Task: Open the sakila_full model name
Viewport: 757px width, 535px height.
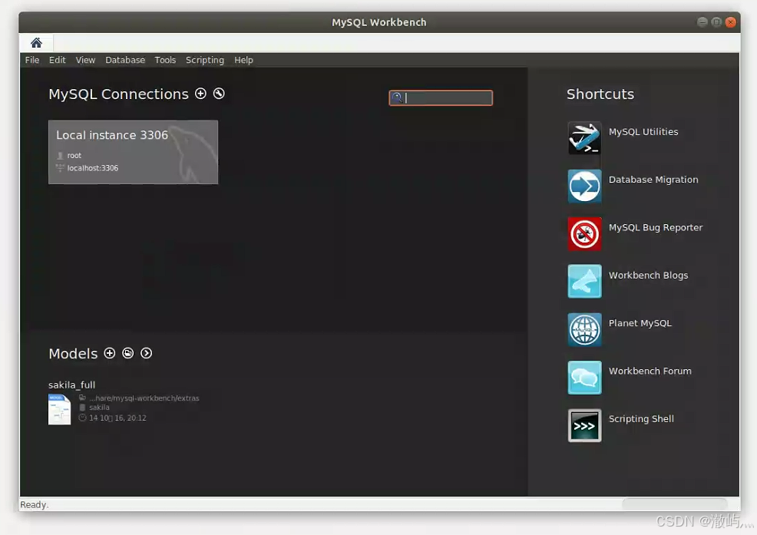Action: coord(72,385)
